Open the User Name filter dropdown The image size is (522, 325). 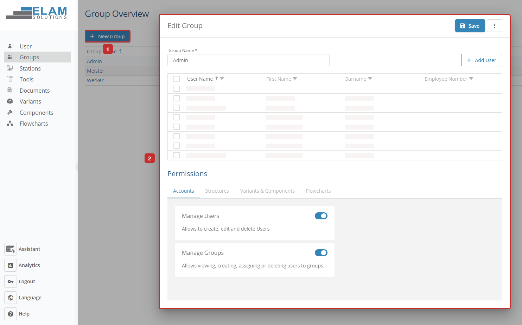click(x=223, y=79)
